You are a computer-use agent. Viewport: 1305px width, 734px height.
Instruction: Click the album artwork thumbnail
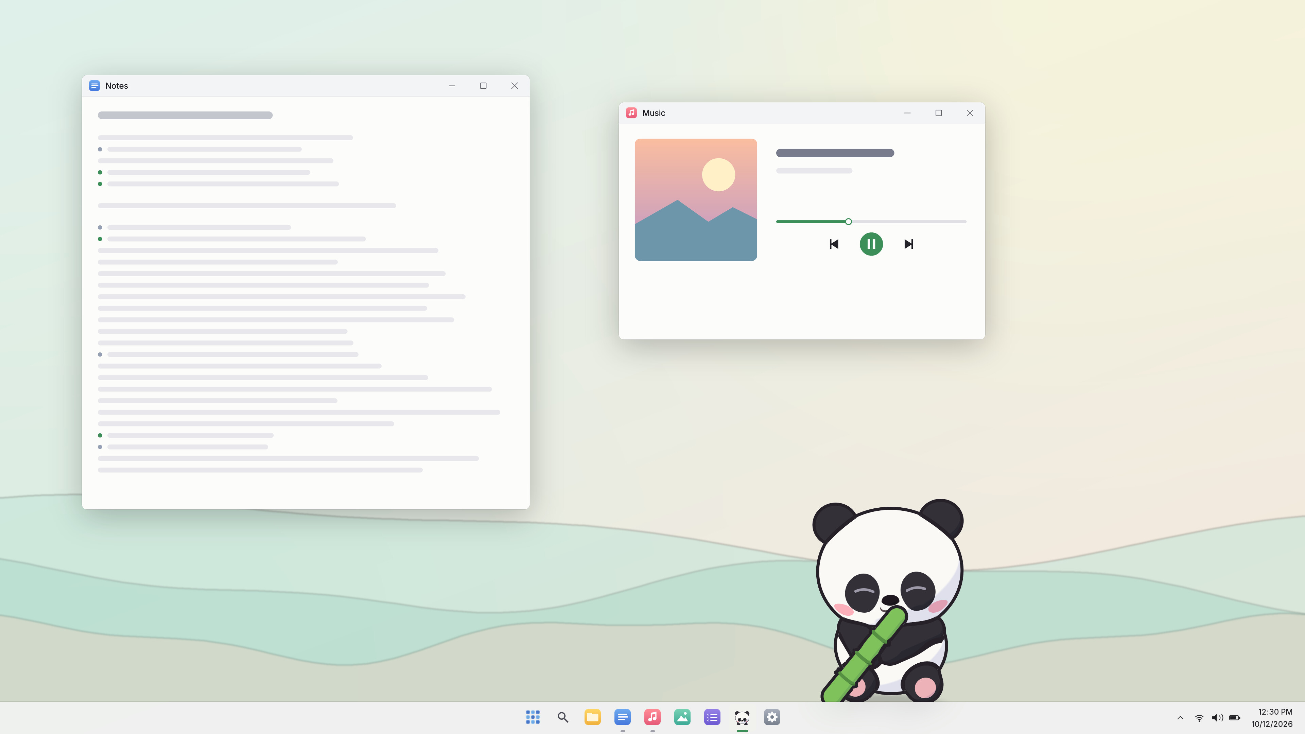pyautogui.click(x=696, y=199)
